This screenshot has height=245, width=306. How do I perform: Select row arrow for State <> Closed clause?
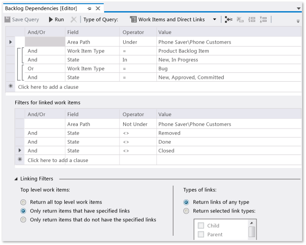click(x=20, y=150)
